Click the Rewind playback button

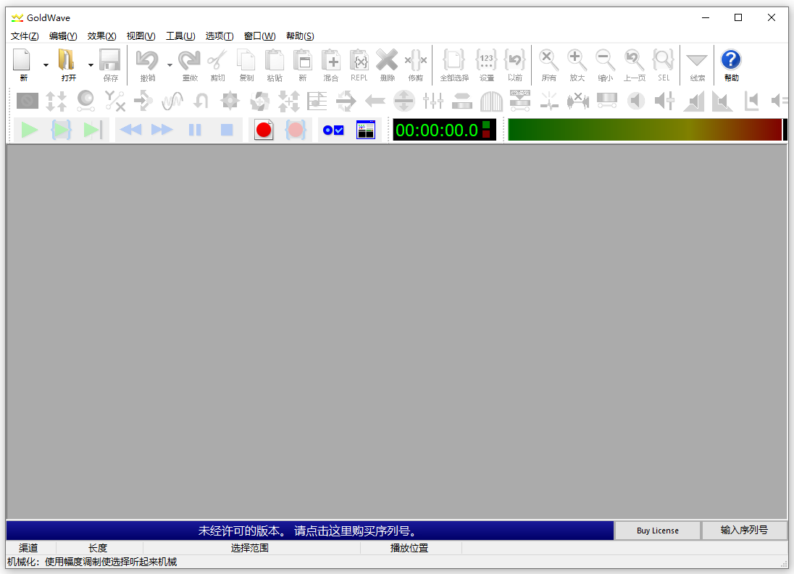(130, 130)
